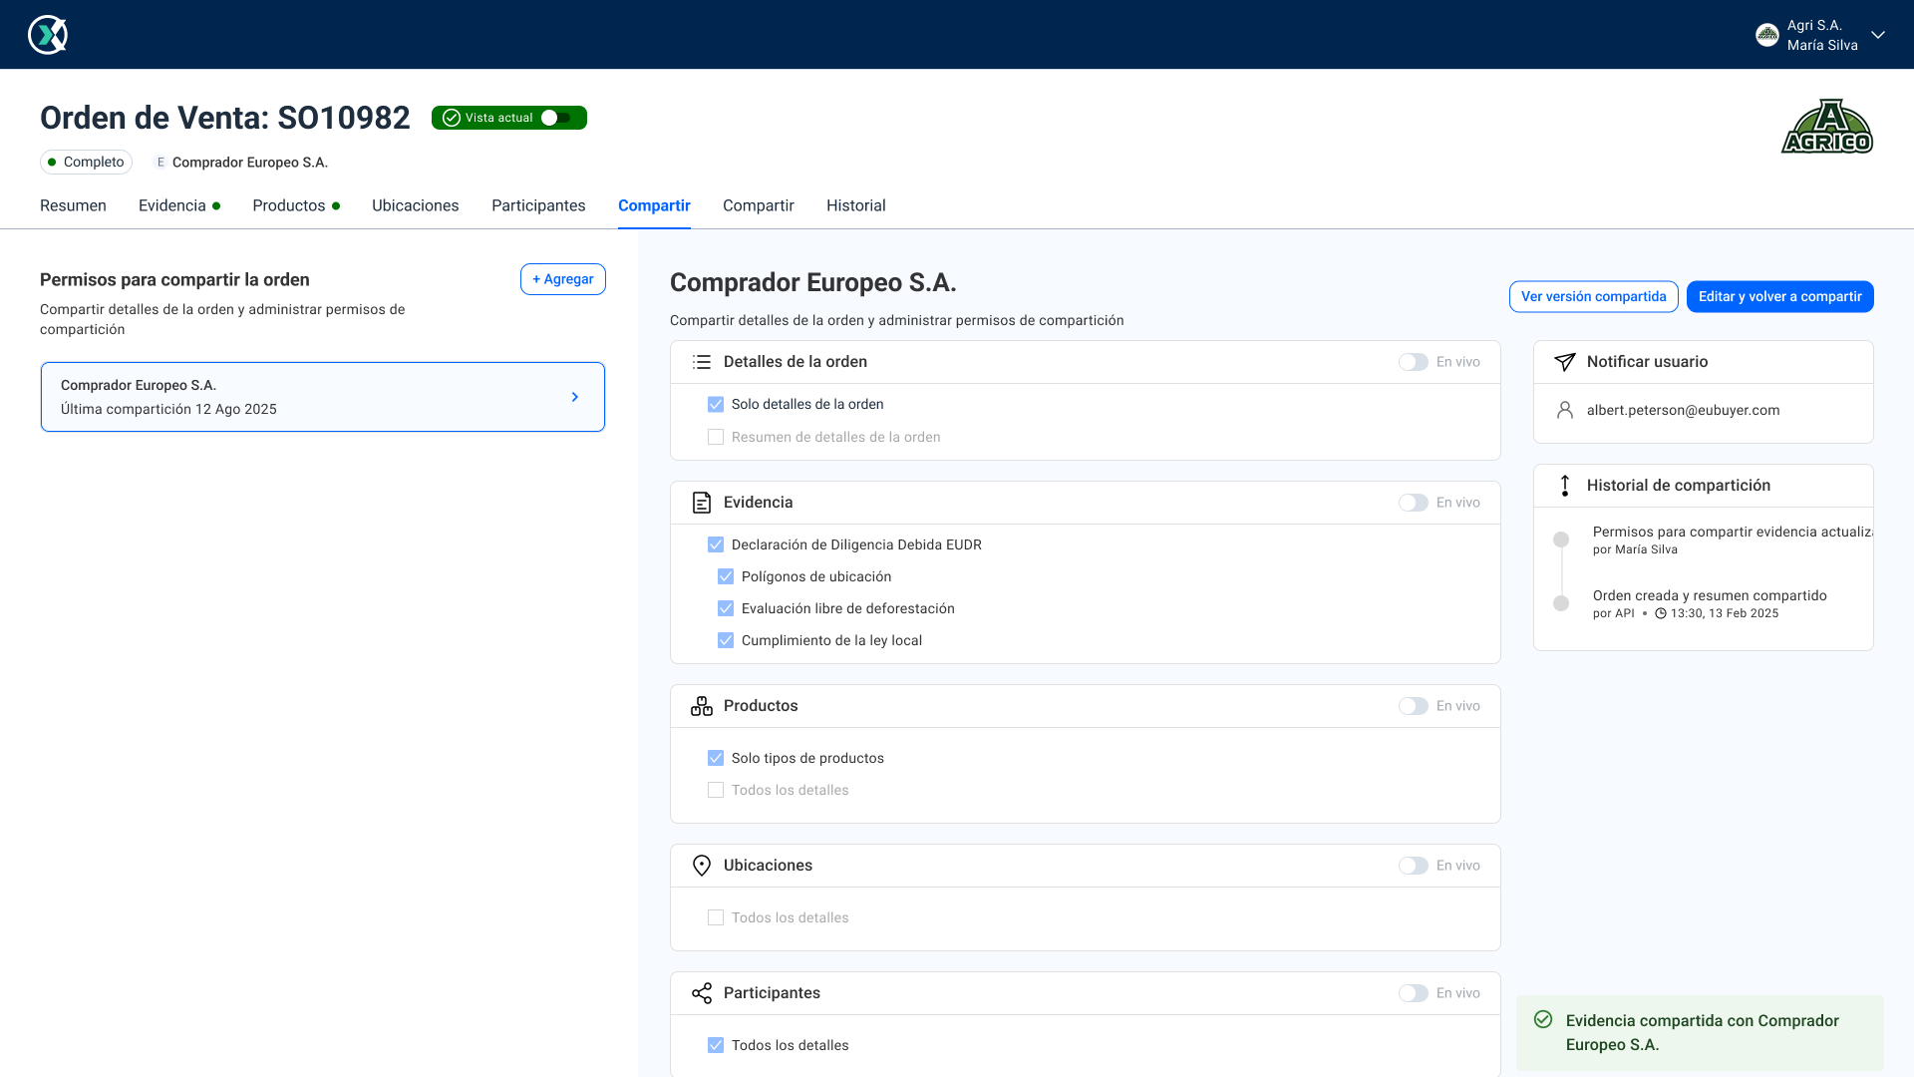
Task: Open the non-highlighted Compartir tab
Action: click(759, 205)
